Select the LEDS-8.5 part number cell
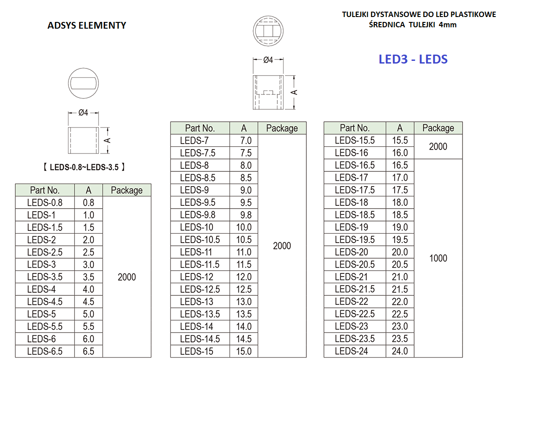The width and height of the screenshot is (556, 435). [200, 178]
